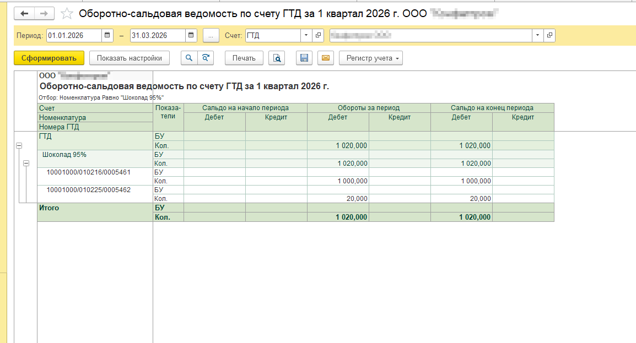
Task: Select the ГТД row in the report
Action: click(95, 140)
